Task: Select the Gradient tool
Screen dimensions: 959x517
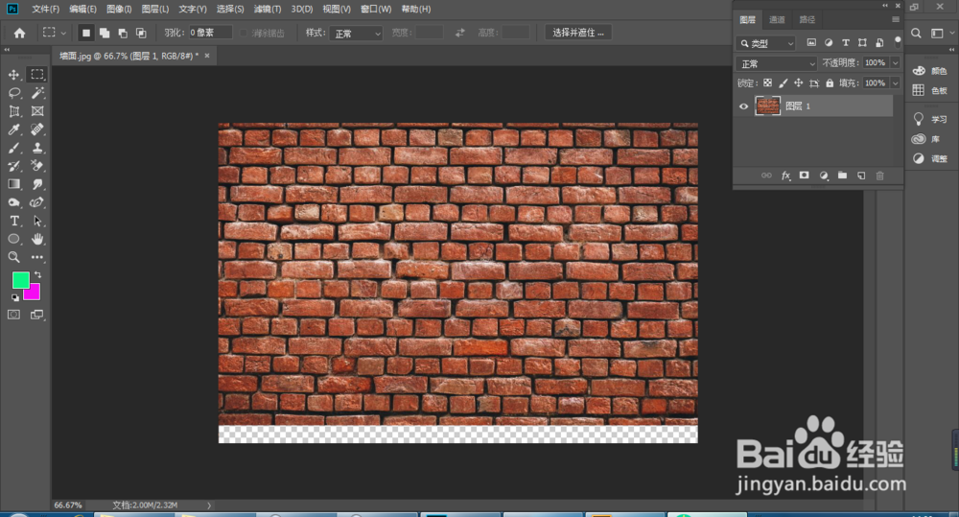Action: (13, 184)
